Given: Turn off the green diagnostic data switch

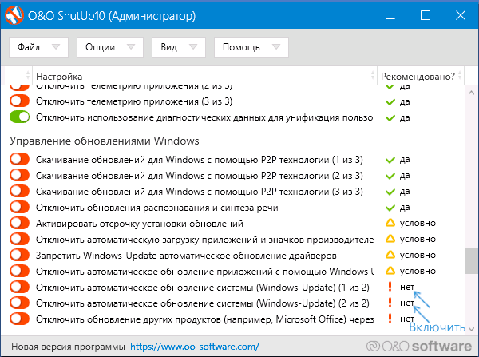Looking at the screenshot, I should (x=19, y=117).
